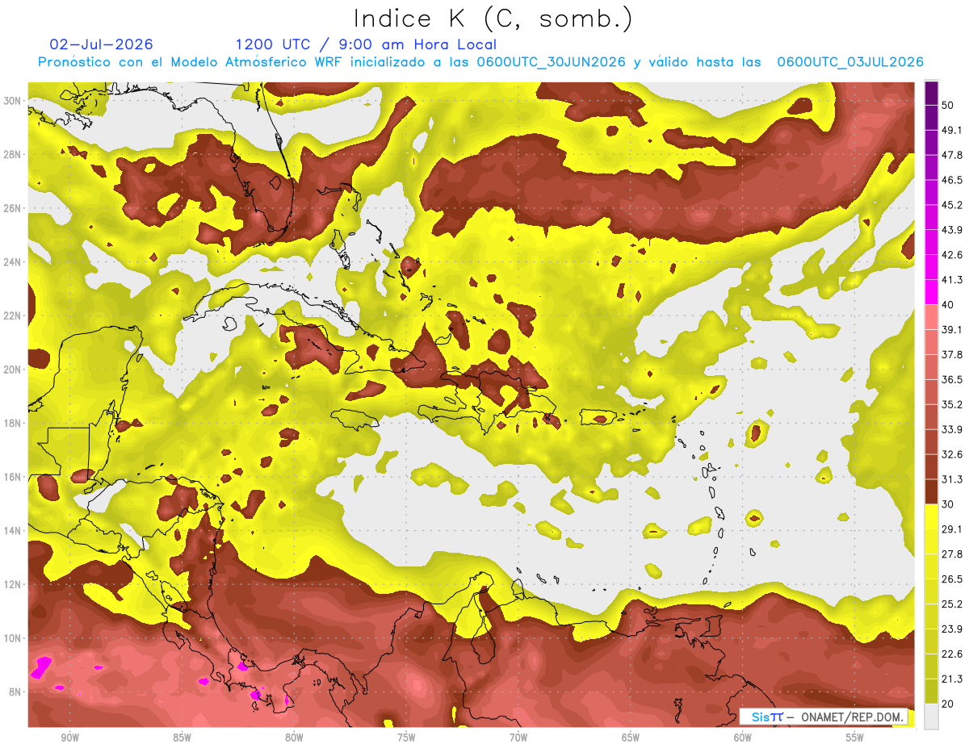Click the "Pronóstico con el Modelo Atmósferico WRF" line
Image resolution: width=969 pixels, height=748 pixels.
tap(480, 62)
